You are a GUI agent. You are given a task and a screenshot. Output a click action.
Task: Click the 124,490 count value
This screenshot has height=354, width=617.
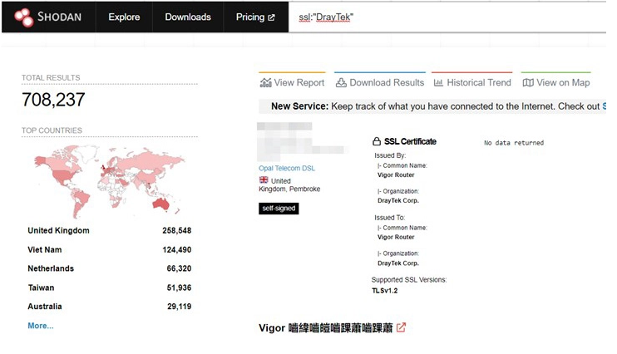click(176, 250)
